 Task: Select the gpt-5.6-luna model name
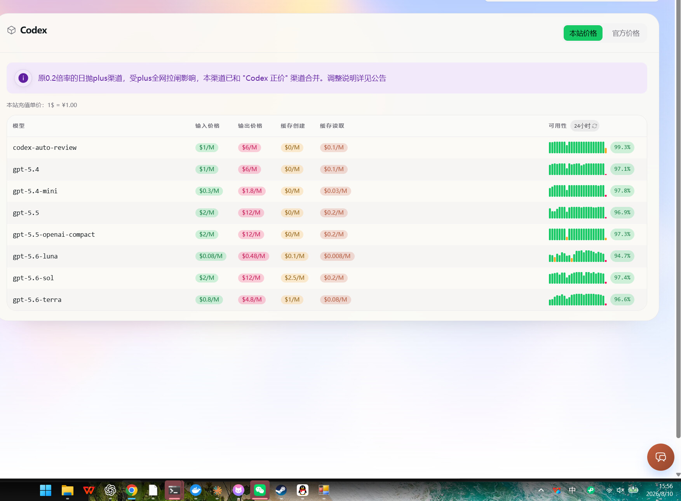tap(35, 256)
